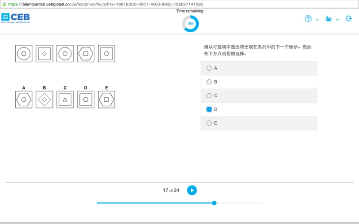This screenshot has width=359, height=224.
Task: Click answer figure D square with hexagon
Action: pyautogui.click(x=86, y=99)
